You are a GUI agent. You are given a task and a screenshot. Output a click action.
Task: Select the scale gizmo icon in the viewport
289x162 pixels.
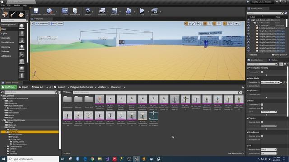[194, 23]
